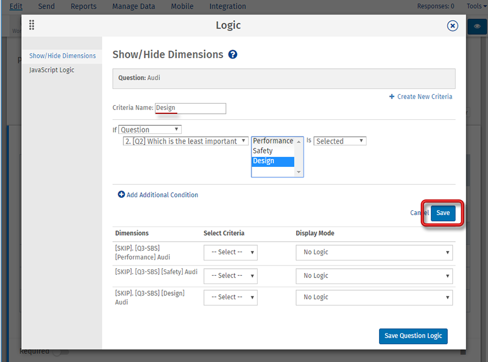Click the help question mark icon
488x362 pixels.
(x=233, y=55)
